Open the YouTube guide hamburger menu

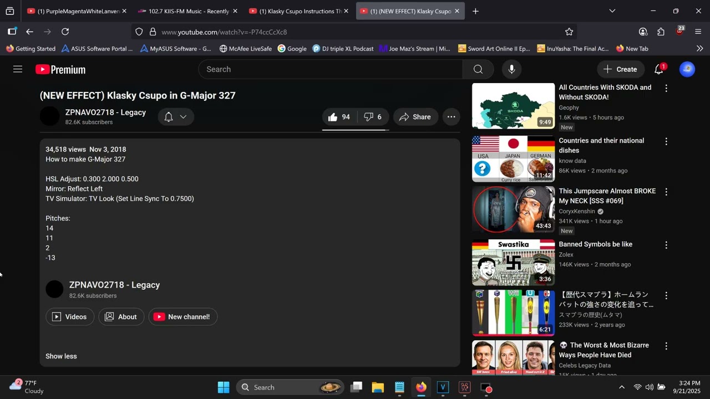(18, 69)
